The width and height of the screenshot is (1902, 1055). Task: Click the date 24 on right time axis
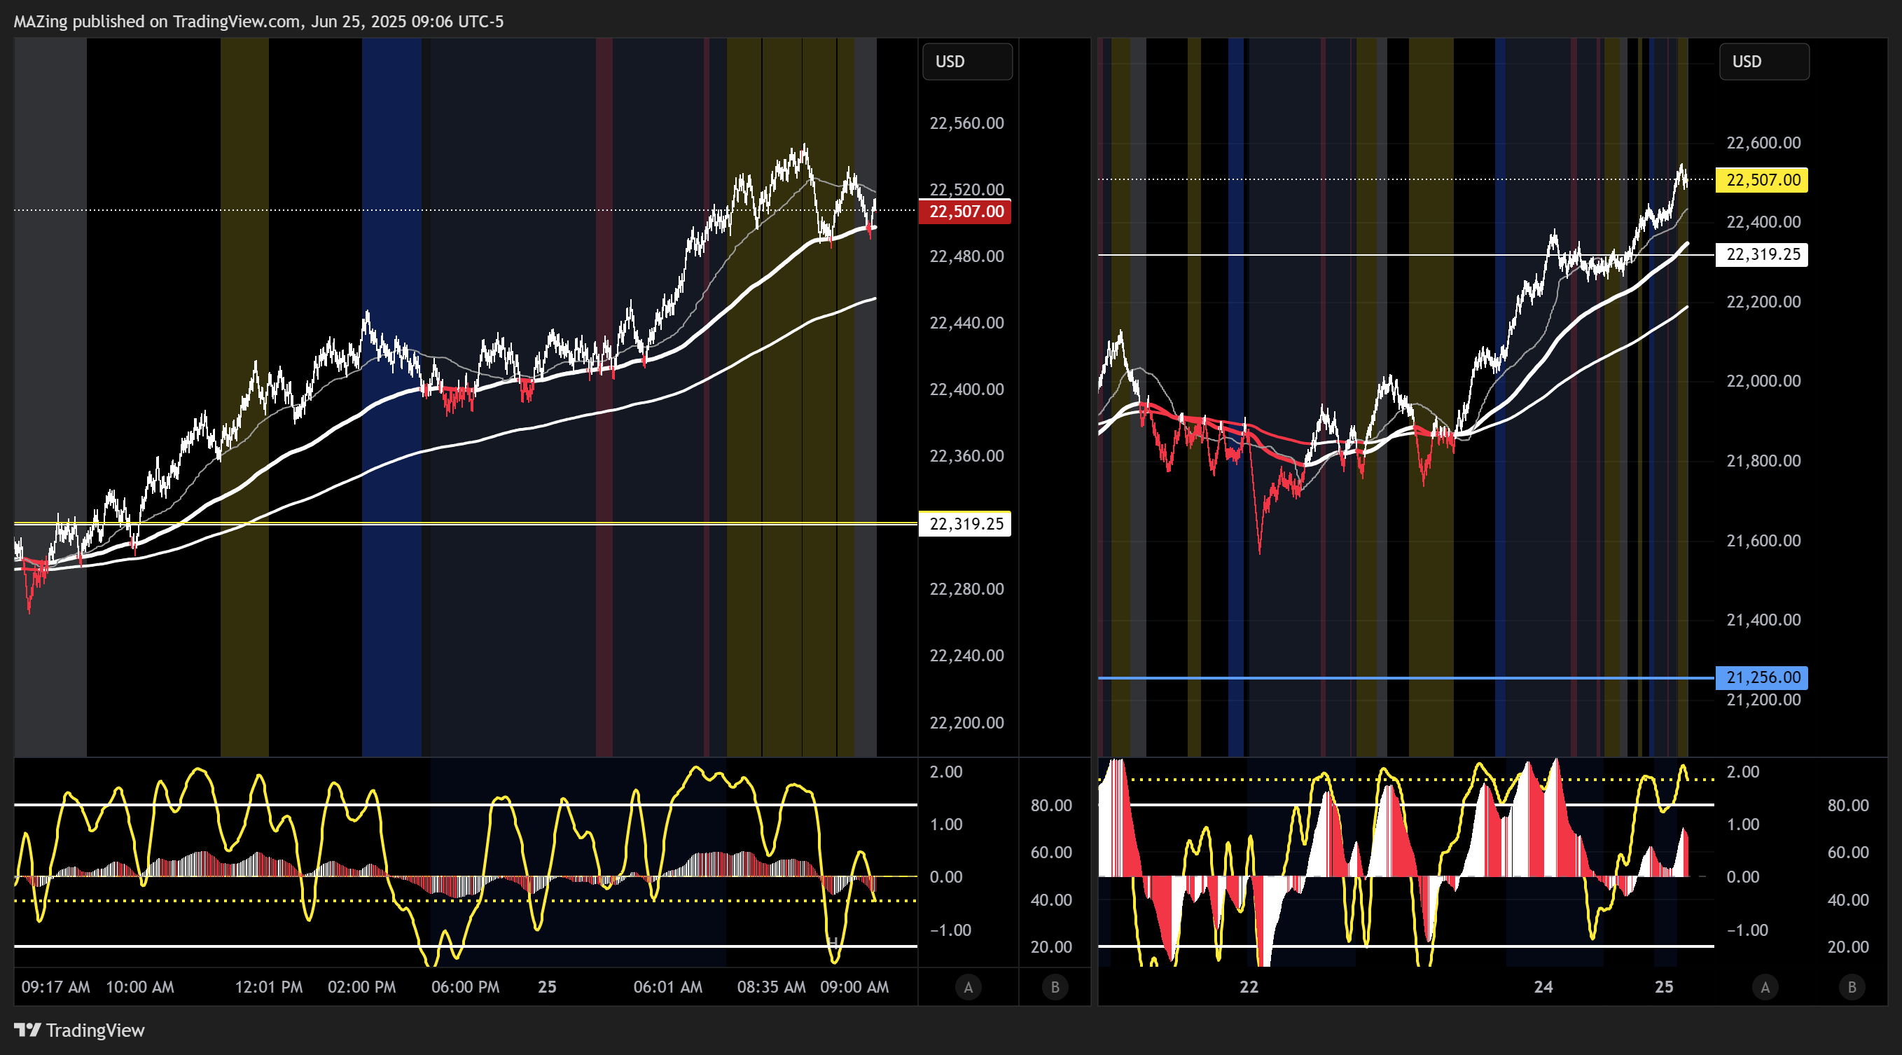pyautogui.click(x=1543, y=987)
